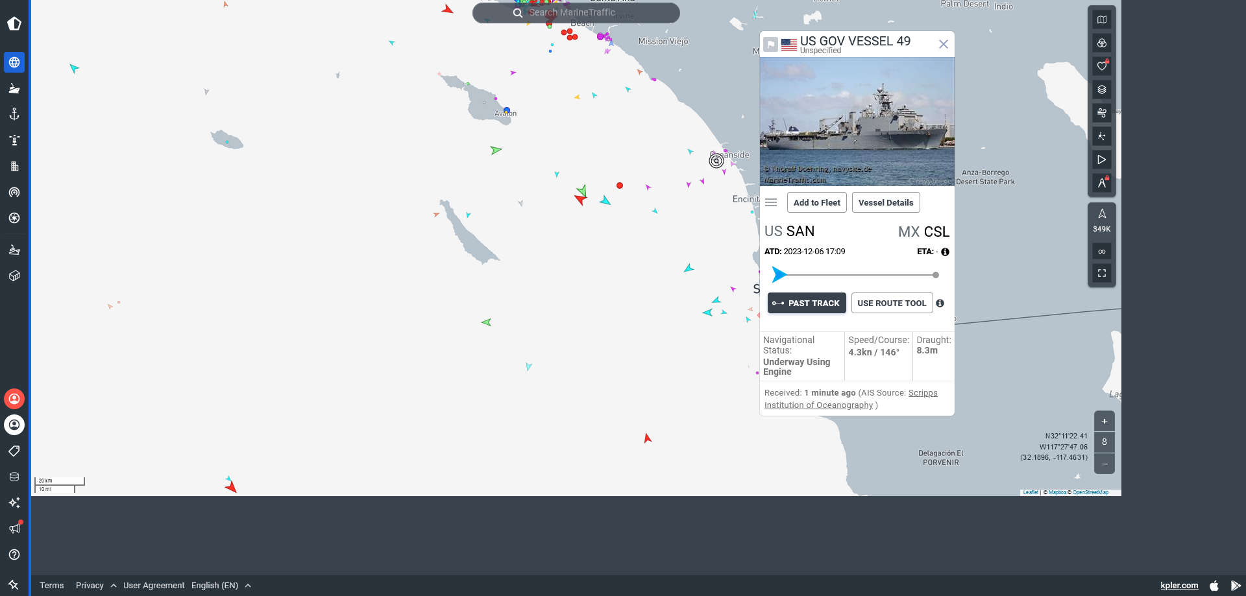
Task: Open the database data services icon
Action: pyautogui.click(x=14, y=477)
